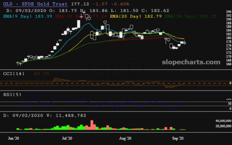Click the Jun '20 date axis label
The image size is (232, 145).
(x=13, y=139)
